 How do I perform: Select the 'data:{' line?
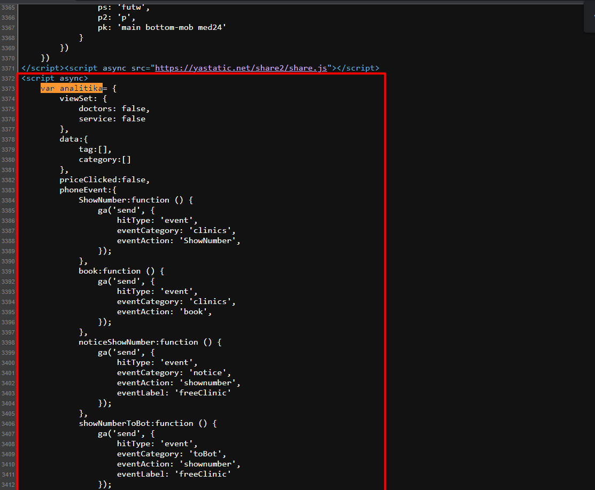(x=74, y=139)
